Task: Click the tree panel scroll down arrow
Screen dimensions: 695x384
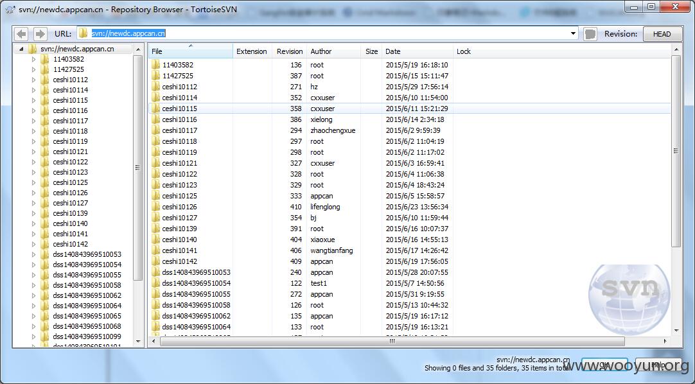Action: [138, 342]
